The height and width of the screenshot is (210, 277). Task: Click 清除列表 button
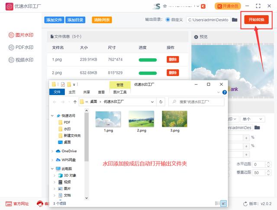pyautogui.click(x=102, y=20)
